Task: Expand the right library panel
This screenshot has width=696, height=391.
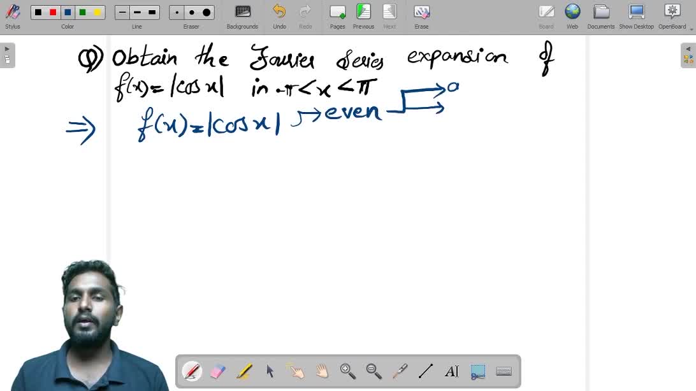Action: 688,55
